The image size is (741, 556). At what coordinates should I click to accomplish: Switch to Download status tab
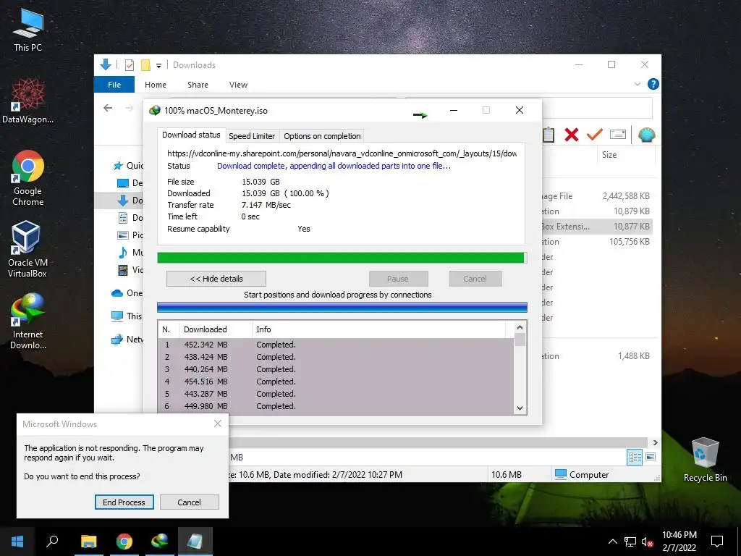[x=191, y=135]
